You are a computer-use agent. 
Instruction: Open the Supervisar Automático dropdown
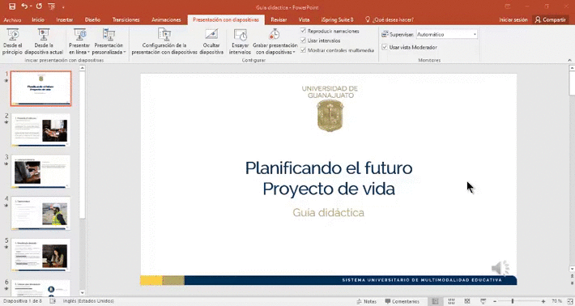click(x=447, y=35)
